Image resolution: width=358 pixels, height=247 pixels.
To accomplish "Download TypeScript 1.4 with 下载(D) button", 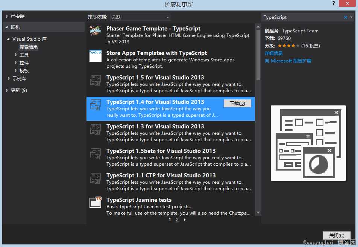I will pos(237,104).
